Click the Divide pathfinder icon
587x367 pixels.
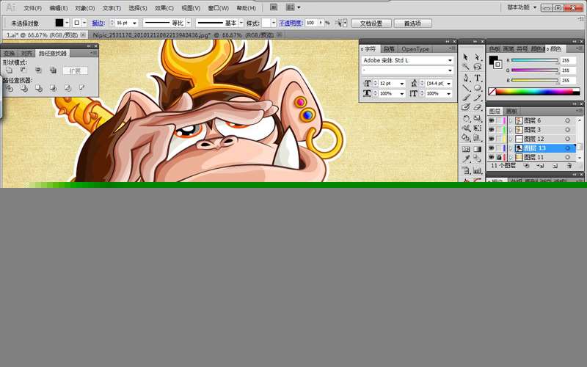[10, 88]
